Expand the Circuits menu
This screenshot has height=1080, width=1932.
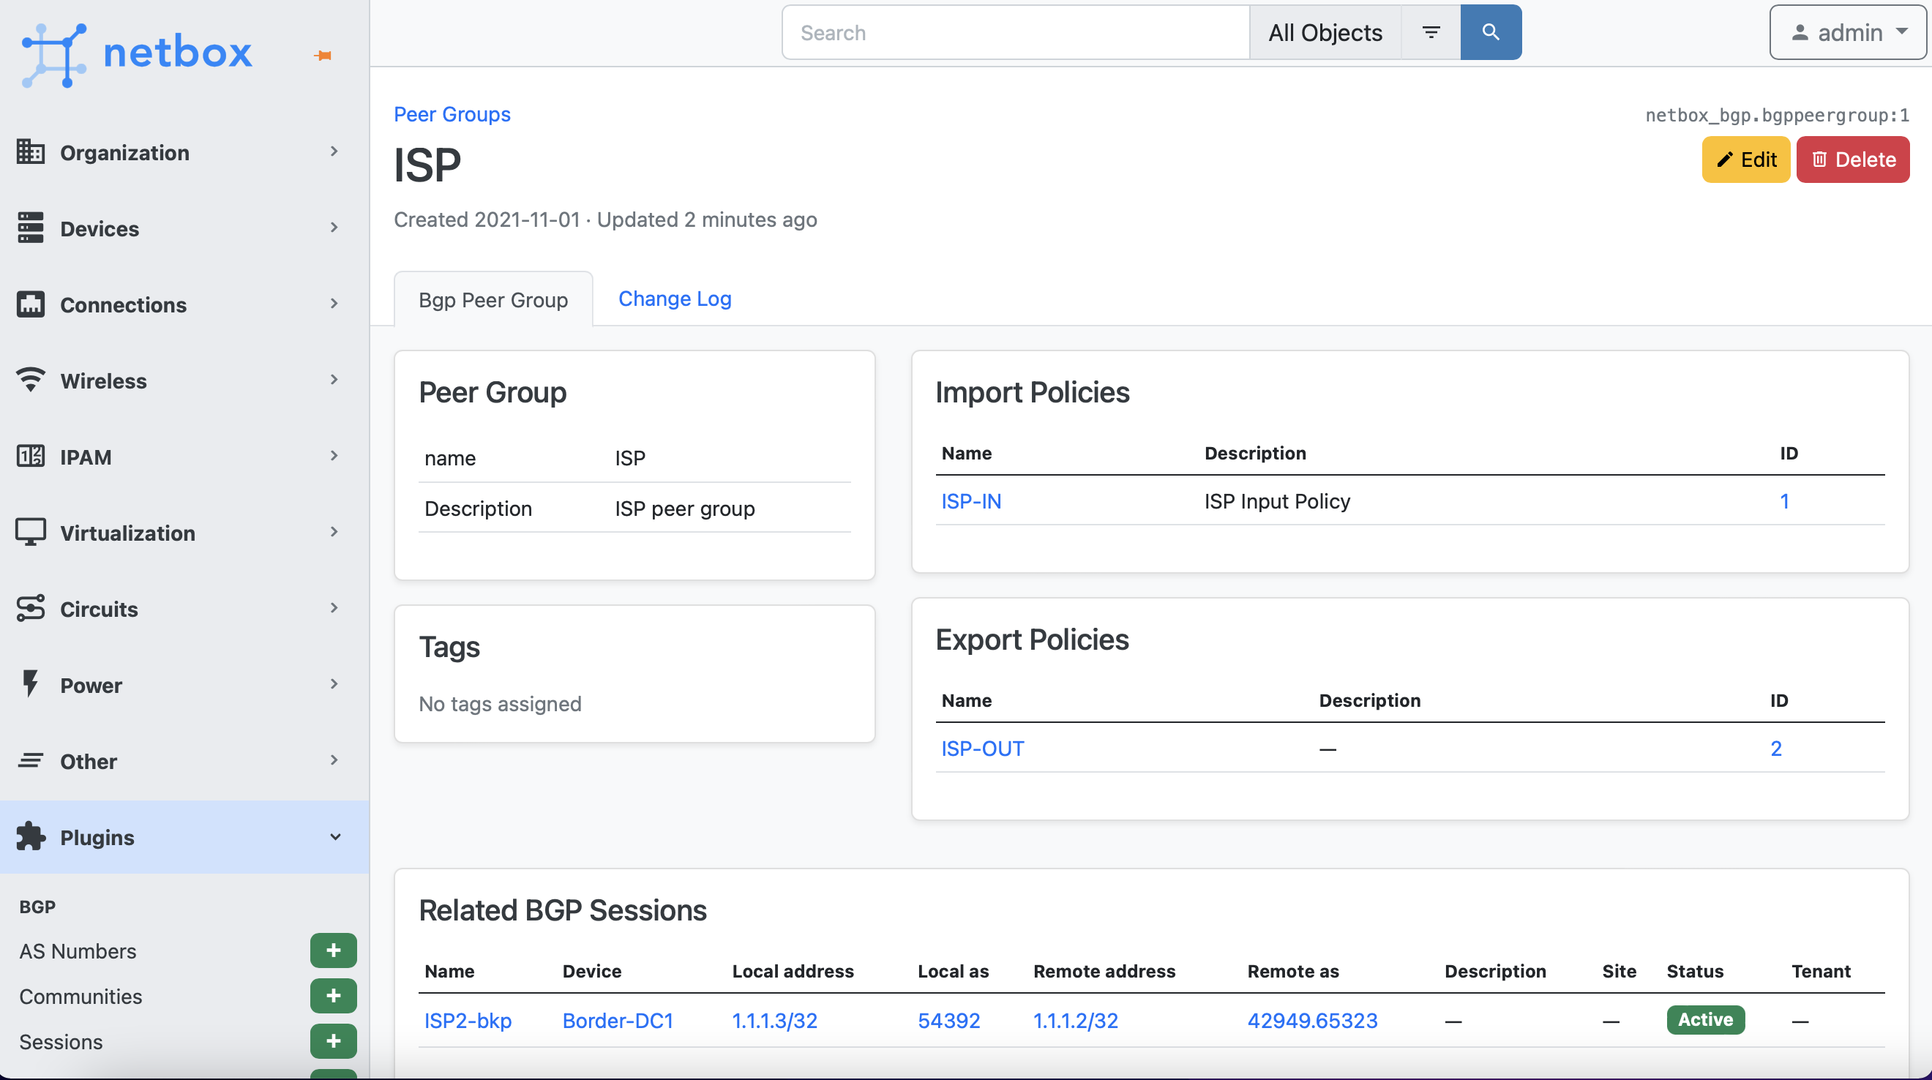coord(334,608)
